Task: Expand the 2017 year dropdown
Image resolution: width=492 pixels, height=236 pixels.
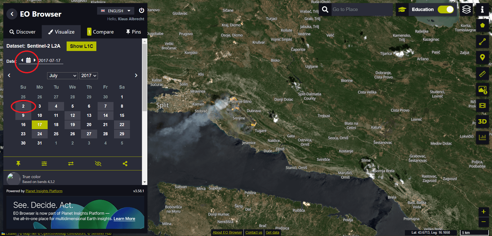Action: point(88,76)
